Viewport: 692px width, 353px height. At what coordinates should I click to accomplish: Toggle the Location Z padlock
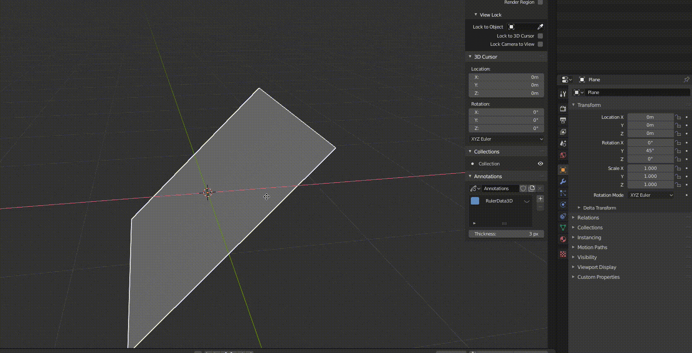(x=678, y=134)
